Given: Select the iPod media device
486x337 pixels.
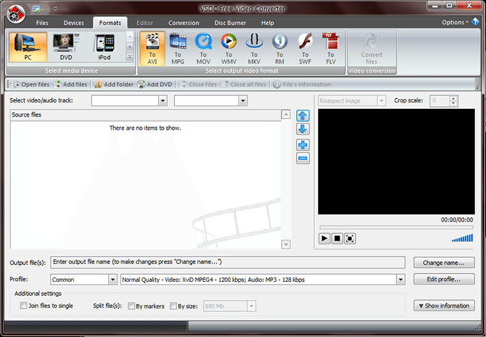Looking at the screenshot, I should pos(104,47).
